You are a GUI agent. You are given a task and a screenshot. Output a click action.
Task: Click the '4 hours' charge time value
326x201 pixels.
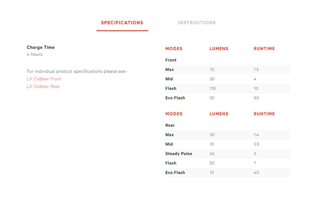(35, 54)
